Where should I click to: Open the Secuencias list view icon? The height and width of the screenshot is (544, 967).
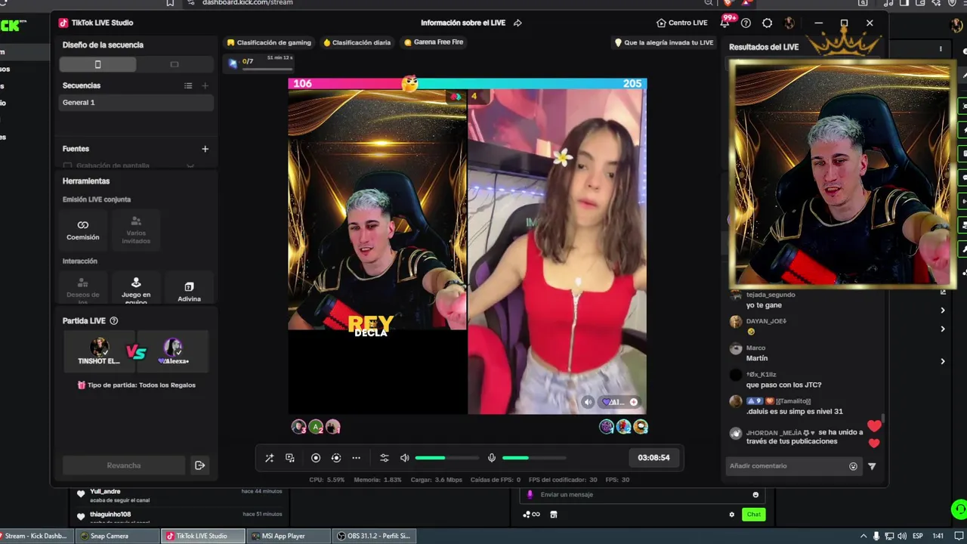(188, 85)
